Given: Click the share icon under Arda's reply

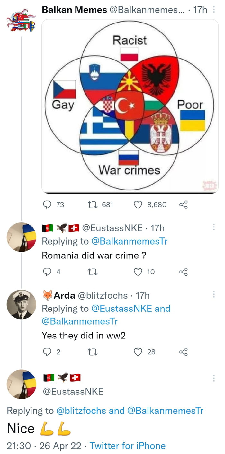Looking at the screenshot, I should click(184, 352).
